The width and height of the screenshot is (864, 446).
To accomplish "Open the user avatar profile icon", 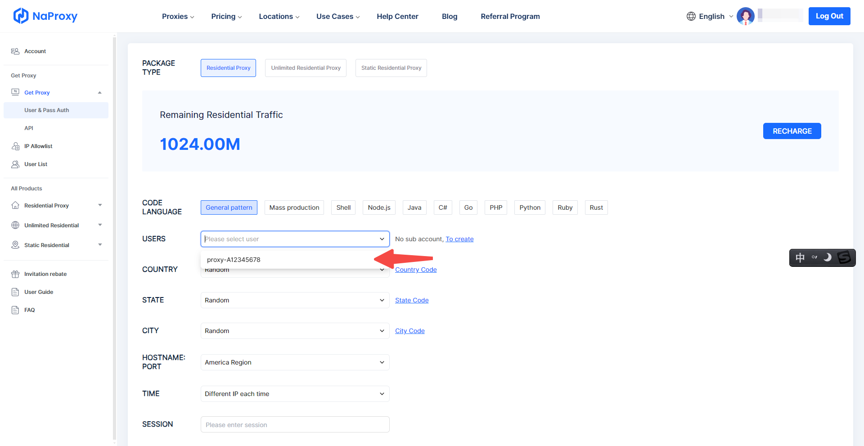I will click(x=745, y=16).
